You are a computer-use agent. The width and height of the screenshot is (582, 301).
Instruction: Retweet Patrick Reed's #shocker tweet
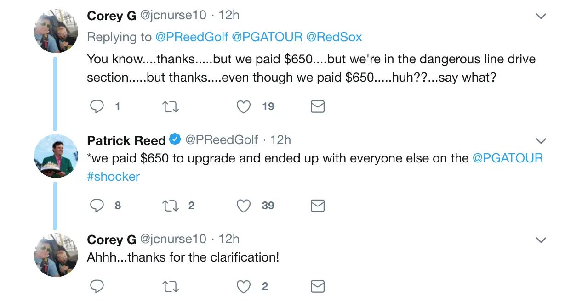click(171, 206)
